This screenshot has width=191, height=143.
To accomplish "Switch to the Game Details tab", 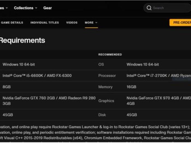I will (x=12, y=23).
